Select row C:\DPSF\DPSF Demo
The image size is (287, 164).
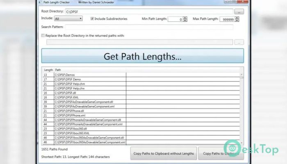point(141,79)
